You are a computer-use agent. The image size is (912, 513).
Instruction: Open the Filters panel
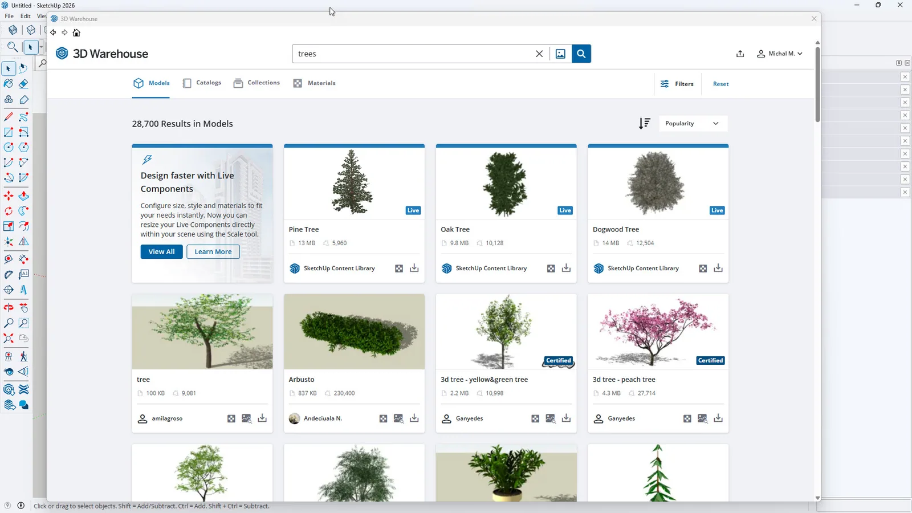[677, 84]
